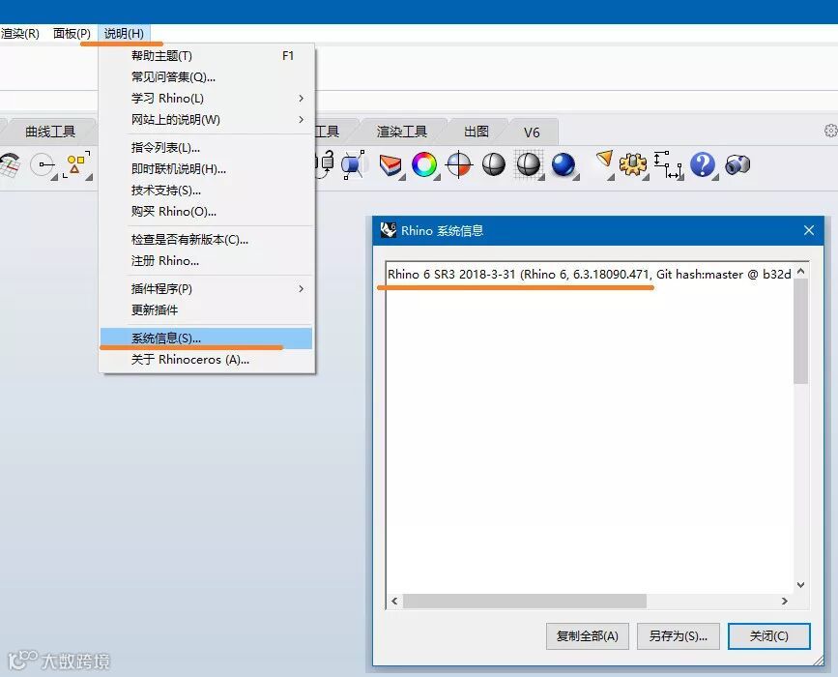This screenshot has height=677, width=838.
Task: Expand 网站上的说明(W) submenu
Action: (207, 120)
